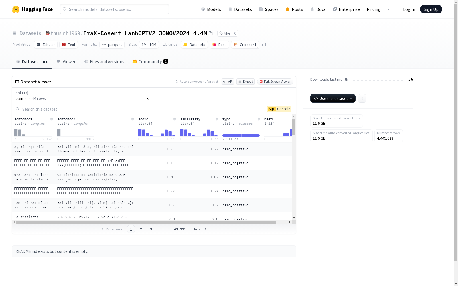Copy dataset name with the copy icon
Viewport: 458px width, 286px height.
tap(211, 33)
